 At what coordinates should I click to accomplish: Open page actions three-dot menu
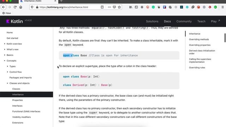[x=109, y=7]
